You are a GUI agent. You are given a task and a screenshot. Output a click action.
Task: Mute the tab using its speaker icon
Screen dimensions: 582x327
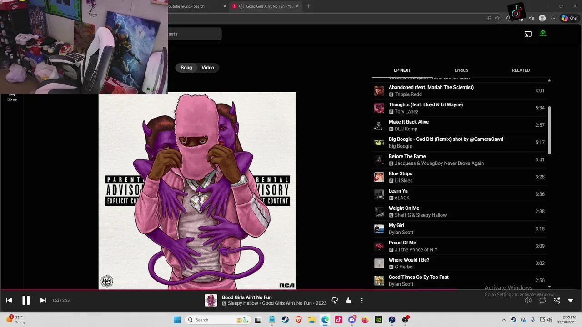[241, 6]
